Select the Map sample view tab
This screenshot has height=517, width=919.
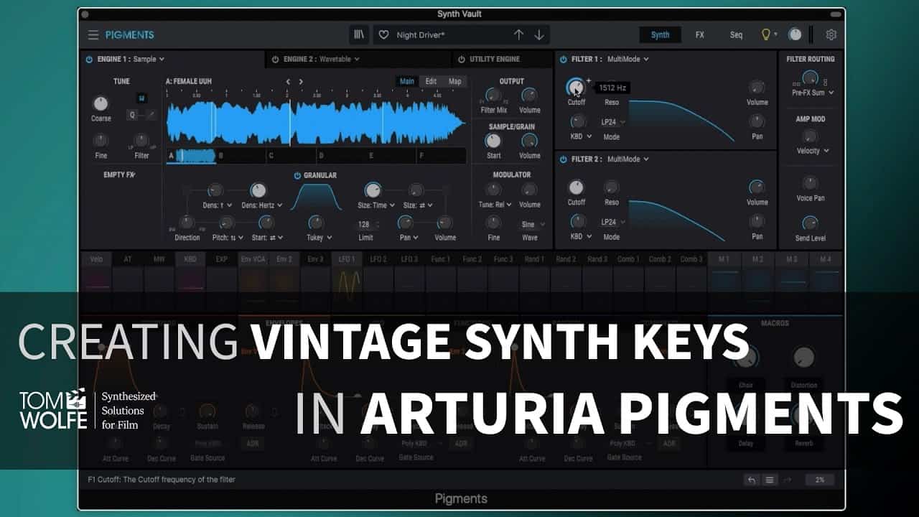point(455,81)
